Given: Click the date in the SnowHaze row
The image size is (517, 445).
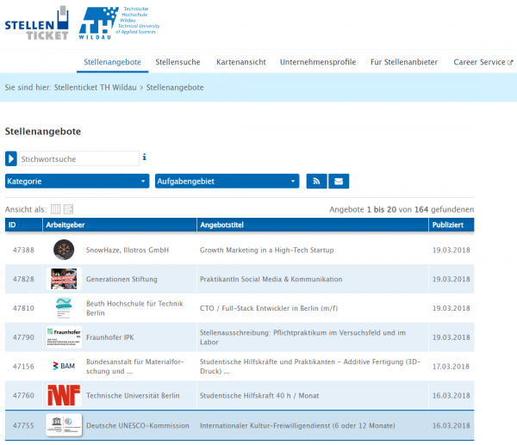Looking at the screenshot, I should tap(451, 250).
